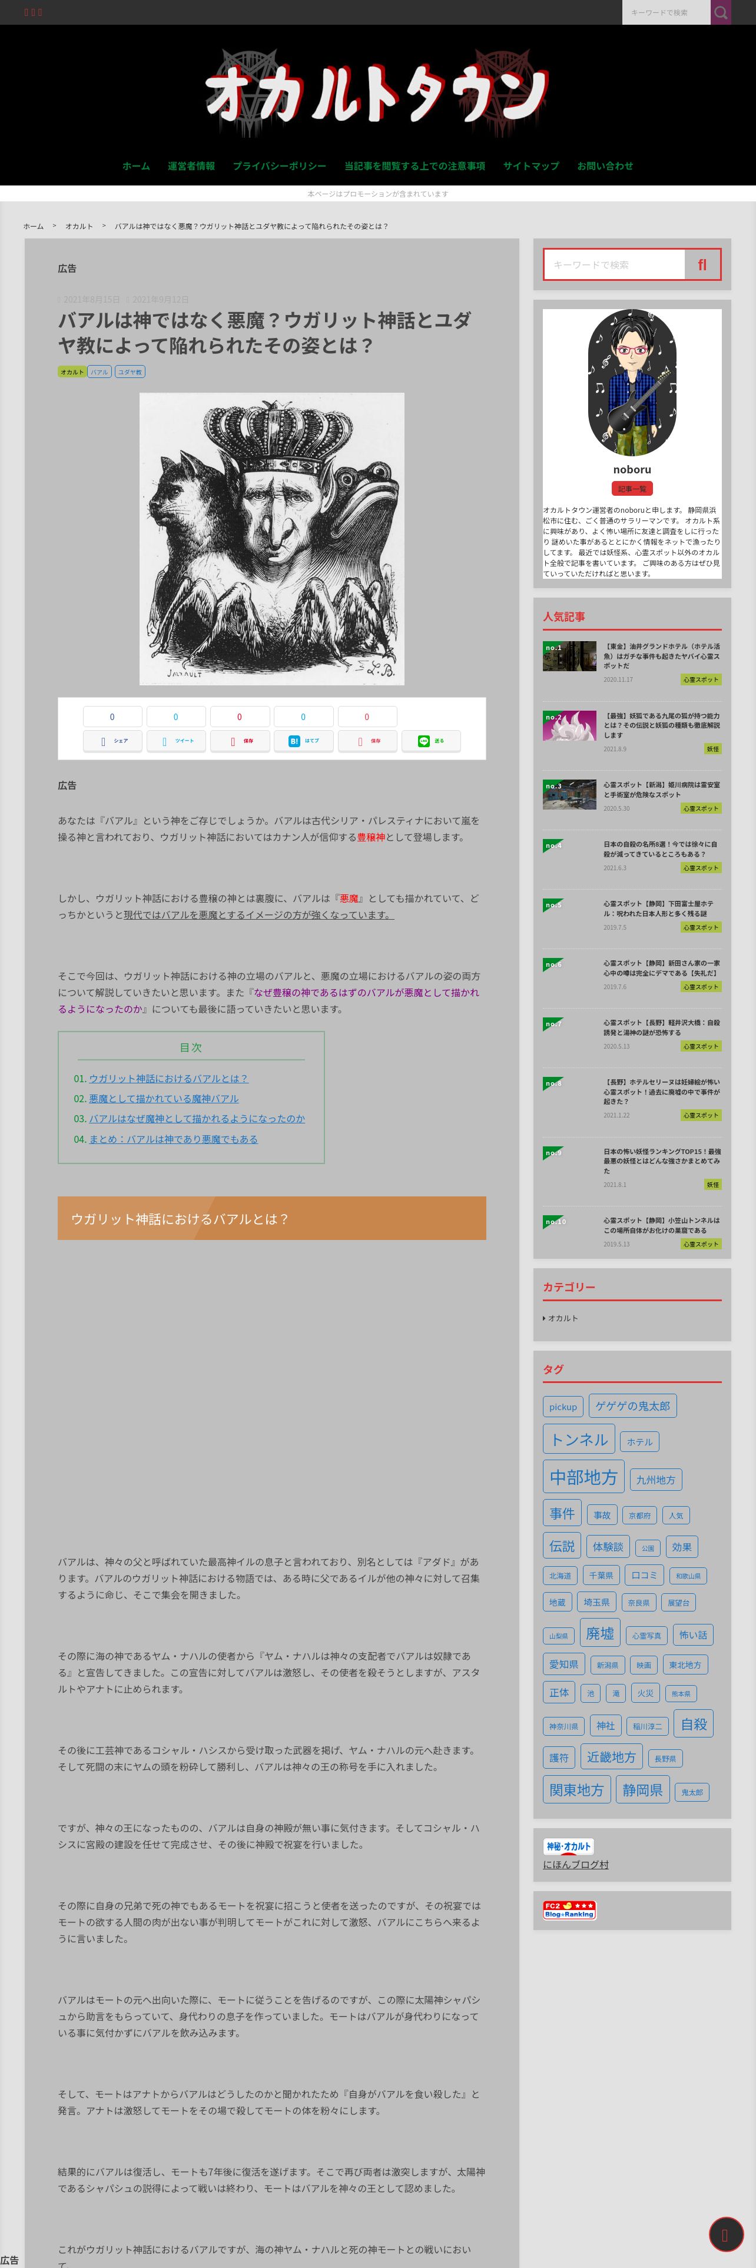756x2268 pixels.
Task: Click the magnifier search icon in top bar
Action: coord(721,12)
